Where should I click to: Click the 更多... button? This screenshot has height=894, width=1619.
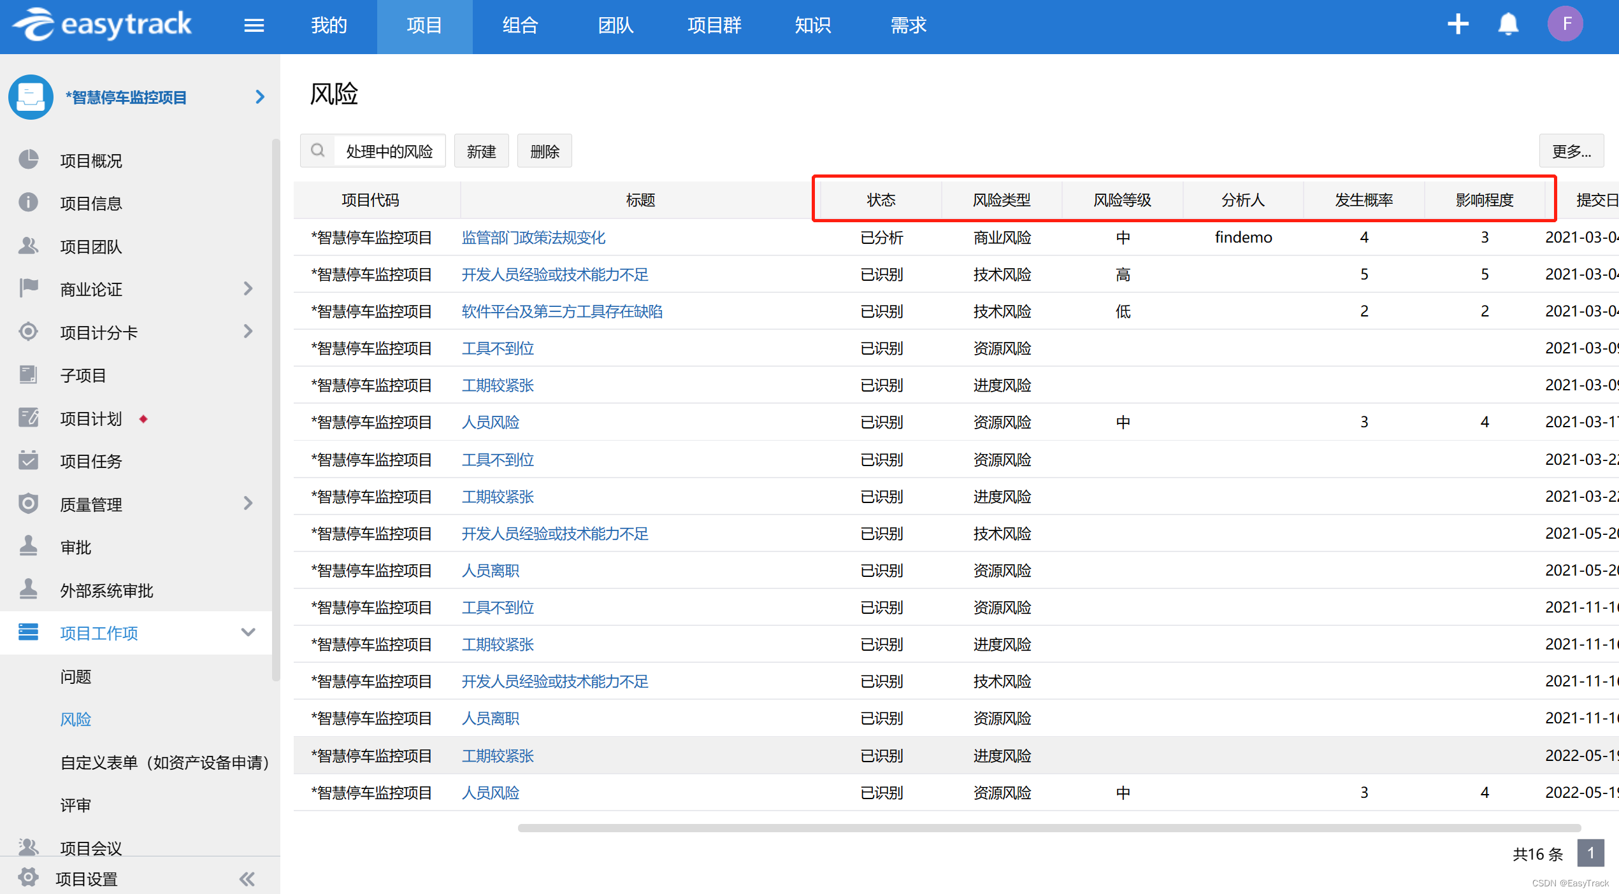coord(1571,151)
